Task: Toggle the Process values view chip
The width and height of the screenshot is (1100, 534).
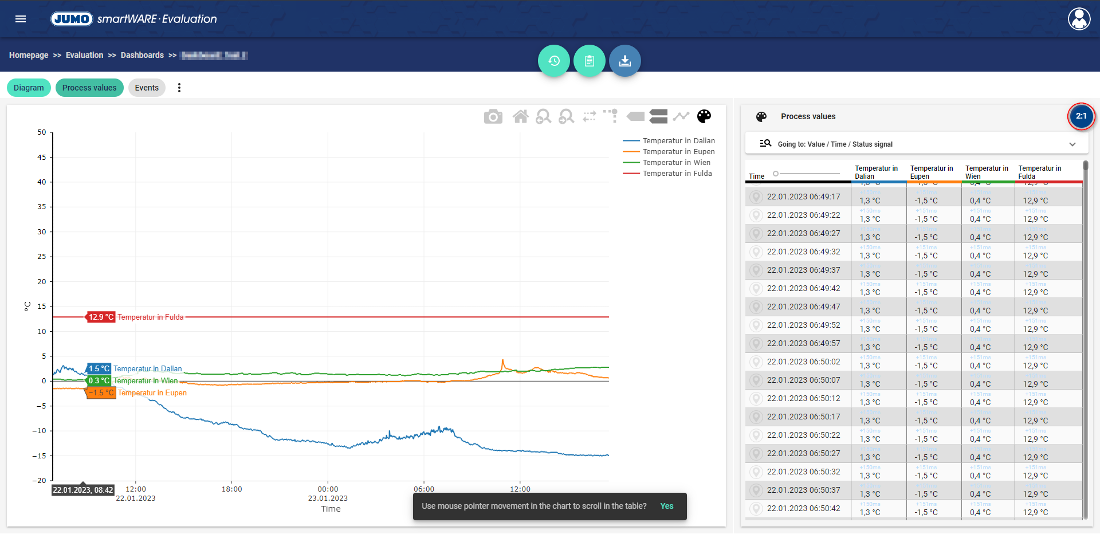Action: click(89, 88)
